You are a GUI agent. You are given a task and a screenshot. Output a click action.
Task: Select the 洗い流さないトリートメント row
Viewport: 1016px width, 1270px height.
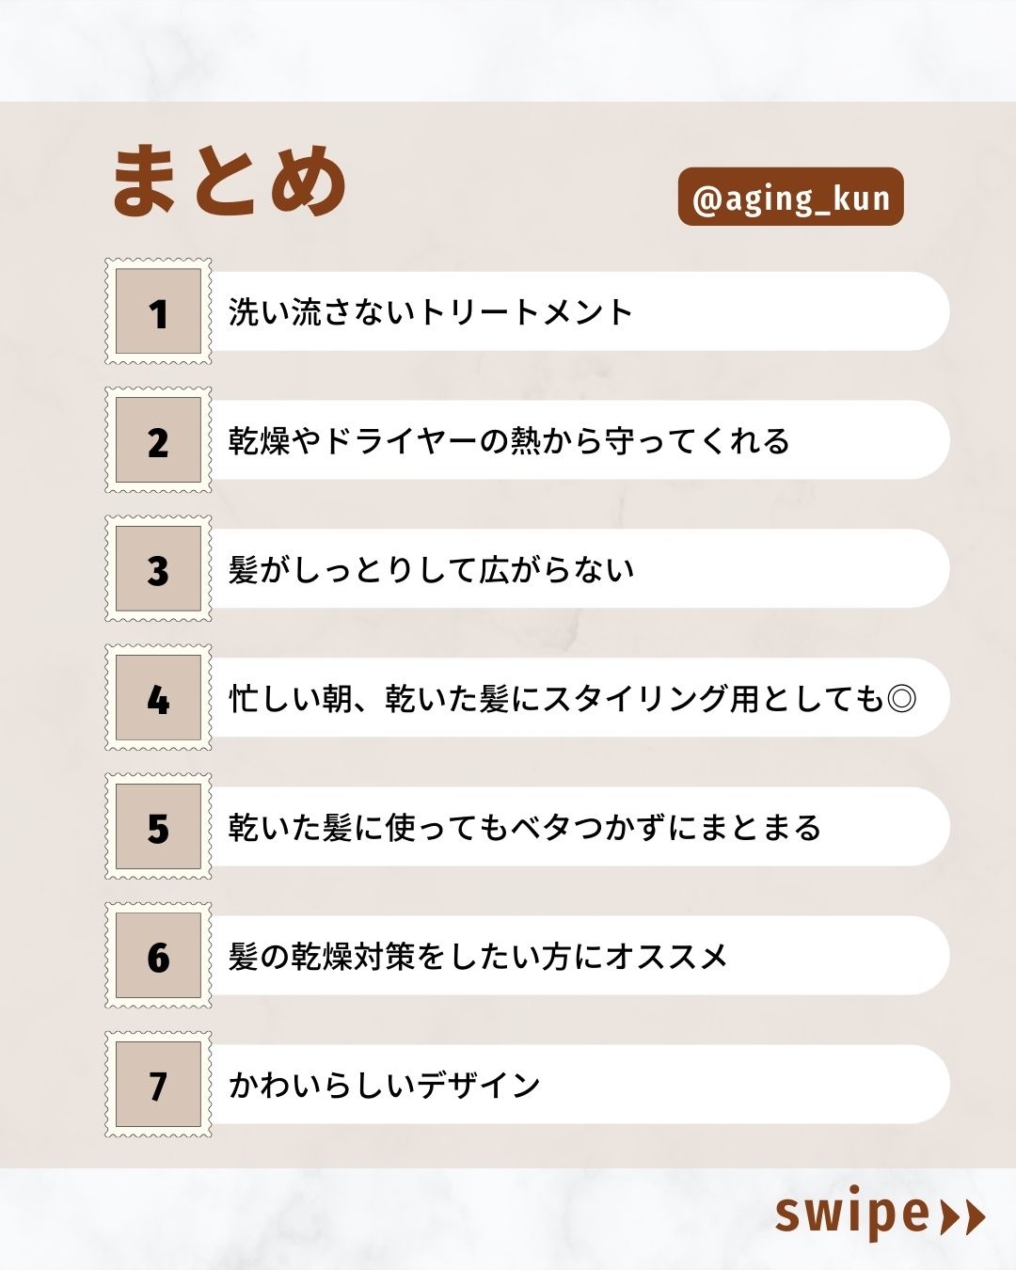[431, 311]
